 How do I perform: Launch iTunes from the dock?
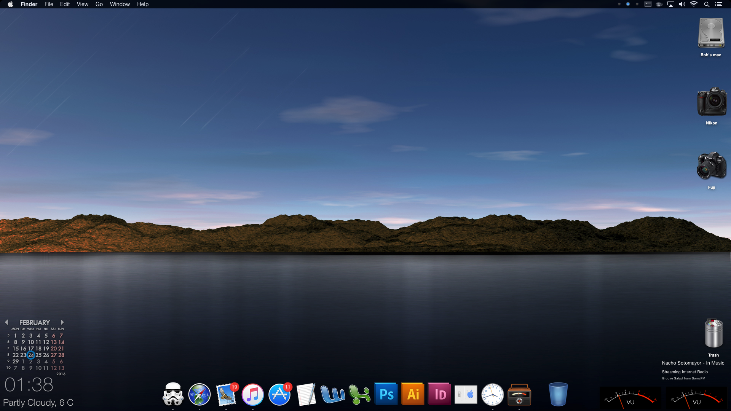253,394
